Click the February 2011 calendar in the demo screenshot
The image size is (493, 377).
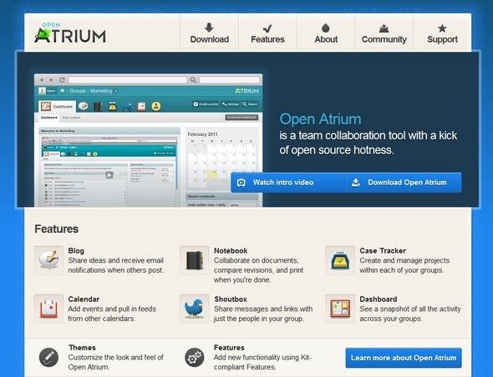[221, 158]
